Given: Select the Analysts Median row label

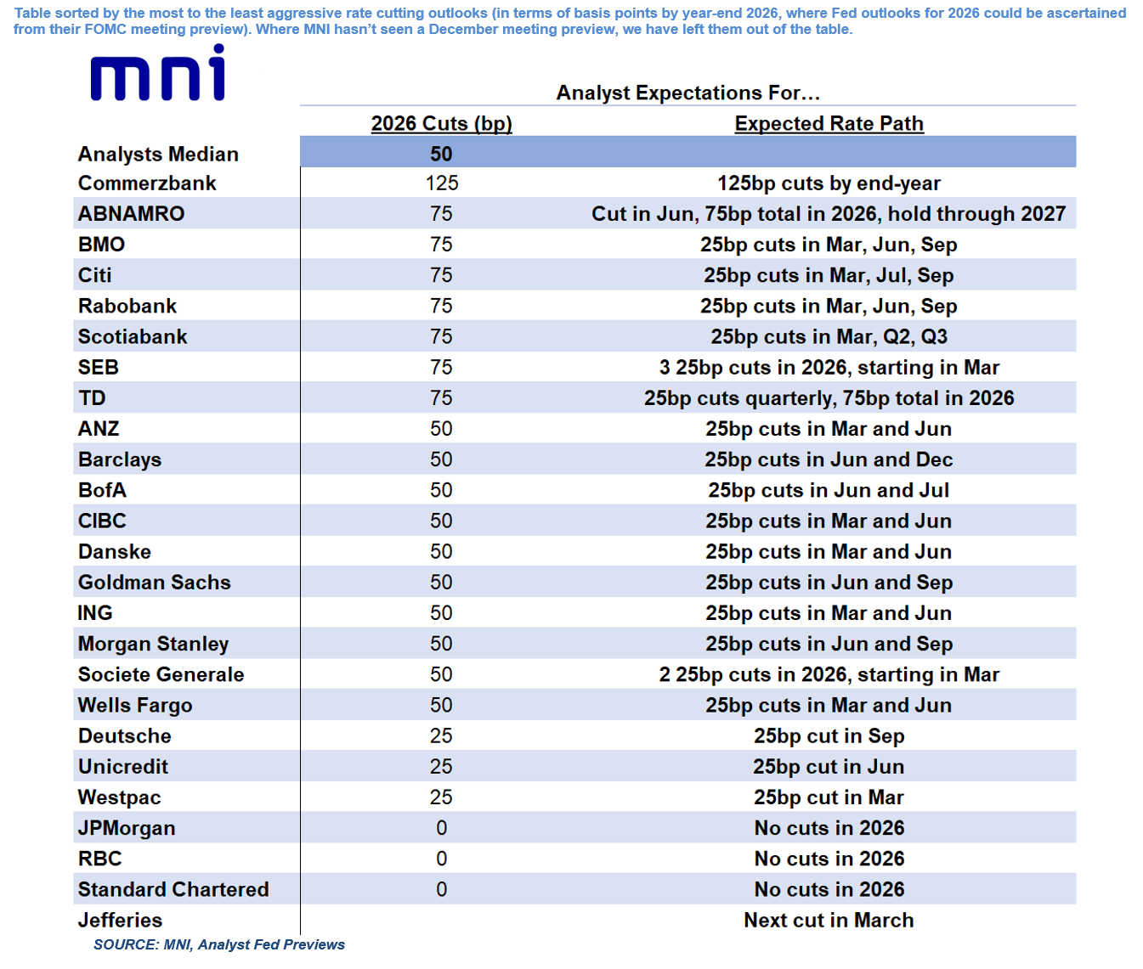Looking at the screenshot, I should 158,154.
